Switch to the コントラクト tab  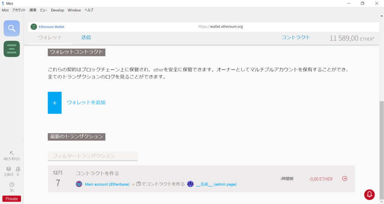point(295,37)
